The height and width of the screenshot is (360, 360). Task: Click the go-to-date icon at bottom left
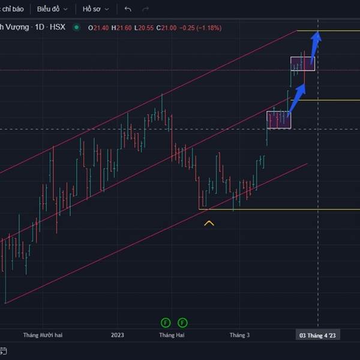3,351
